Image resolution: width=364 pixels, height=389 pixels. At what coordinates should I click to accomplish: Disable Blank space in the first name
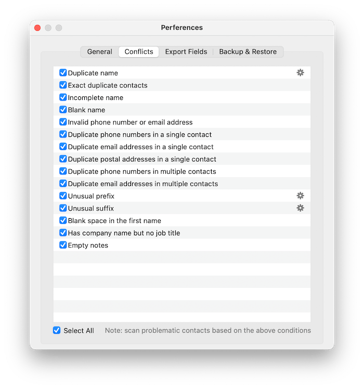tap(63, 220)
